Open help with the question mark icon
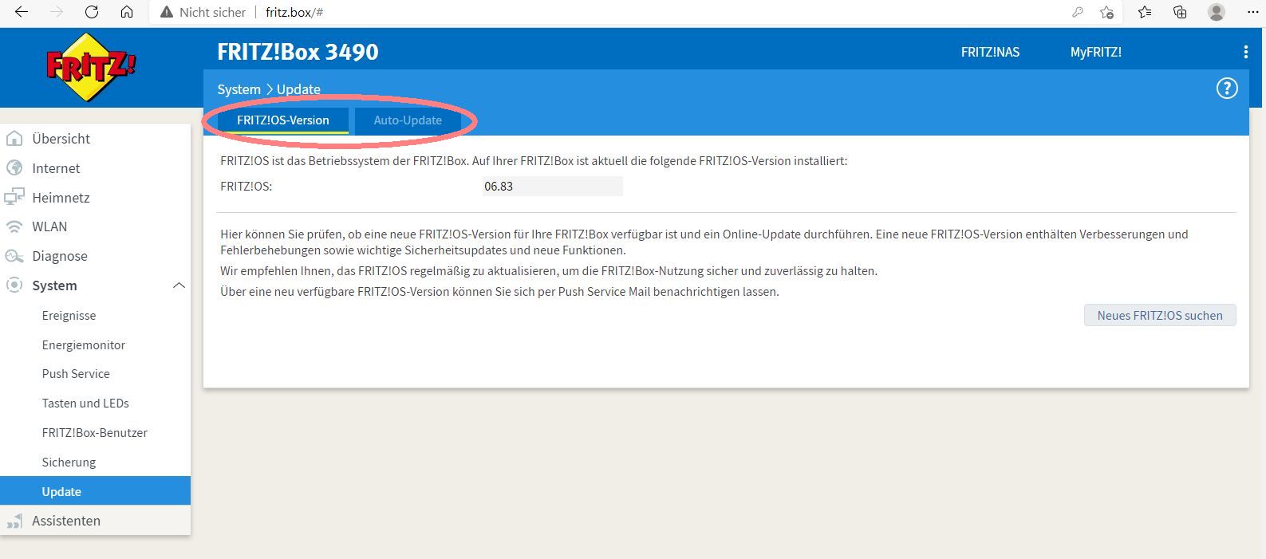Screen dimensions: 1266x559 pos(1227,89)
